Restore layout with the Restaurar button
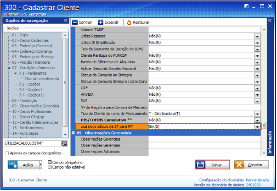Viewport: 277px width, 191px height. pyautogui.click(x=138, y=22)
